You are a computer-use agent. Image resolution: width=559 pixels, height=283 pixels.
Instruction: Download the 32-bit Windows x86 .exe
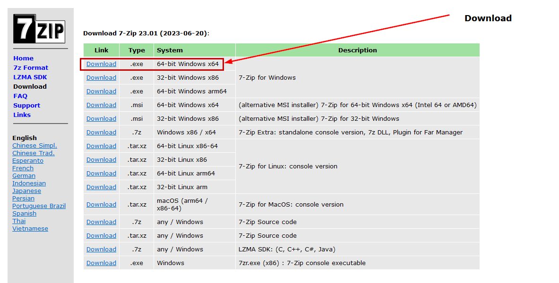[x=101, y=78]
